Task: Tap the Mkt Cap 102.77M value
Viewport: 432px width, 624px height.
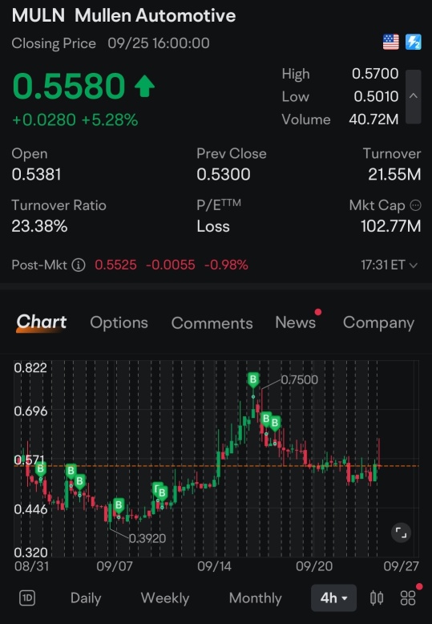Action: pos(390,226)
